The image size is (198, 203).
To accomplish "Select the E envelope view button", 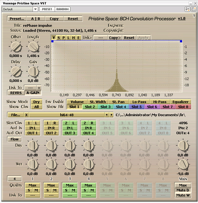I will tap(78, 38).
